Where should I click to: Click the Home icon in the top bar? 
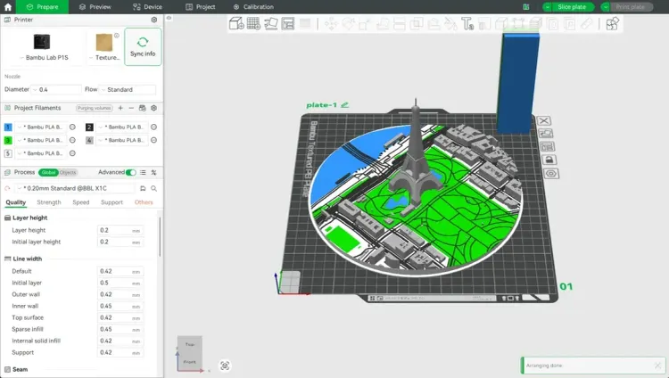tap(8, 7)
